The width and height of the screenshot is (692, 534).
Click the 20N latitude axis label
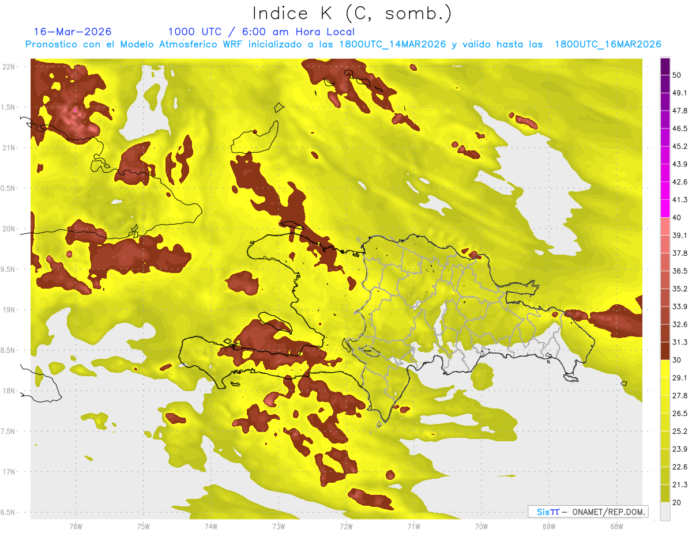tap(10, 229)
